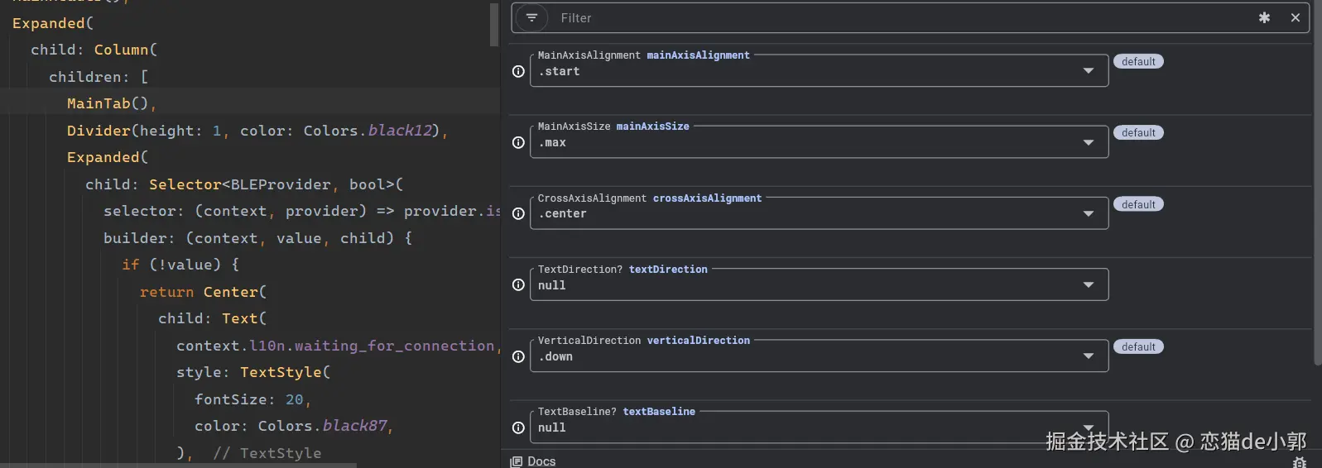
Task: Show info for textBaseline property
Action: click(x=518, y=427)
